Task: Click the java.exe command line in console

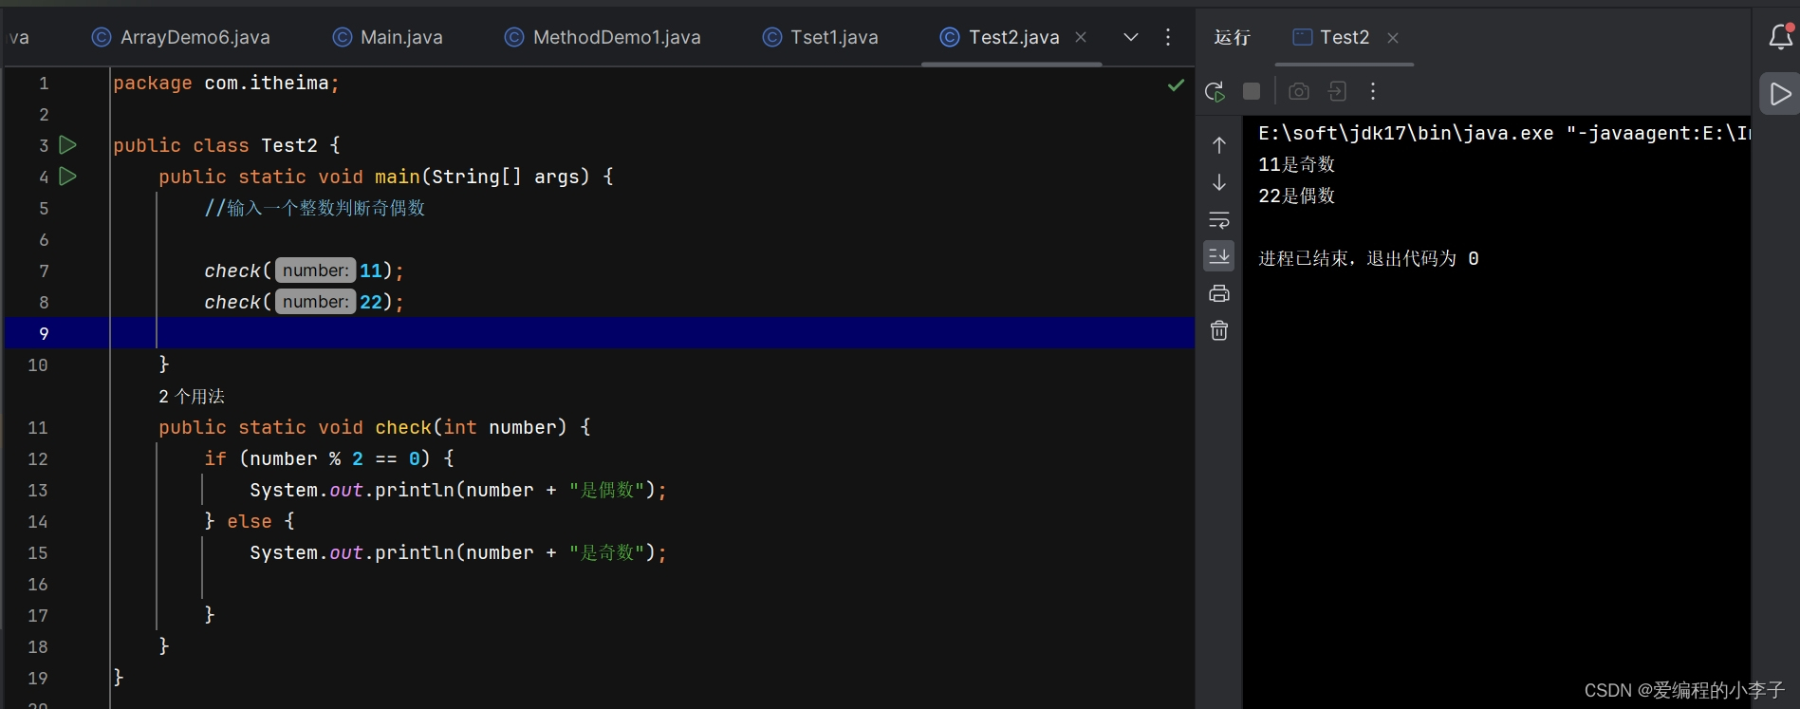Action: 1503,133
